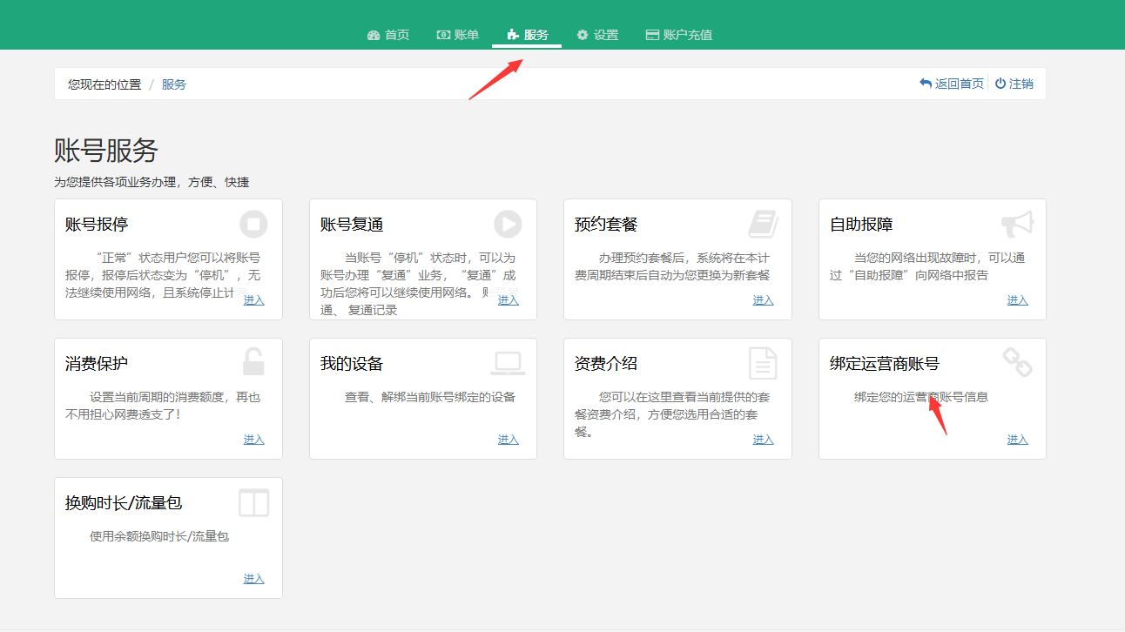This screenshot has height=632, width=1125.
Task: Open the 设置 navigation tab
Action: pyautogui.click(x=597, y=35)
